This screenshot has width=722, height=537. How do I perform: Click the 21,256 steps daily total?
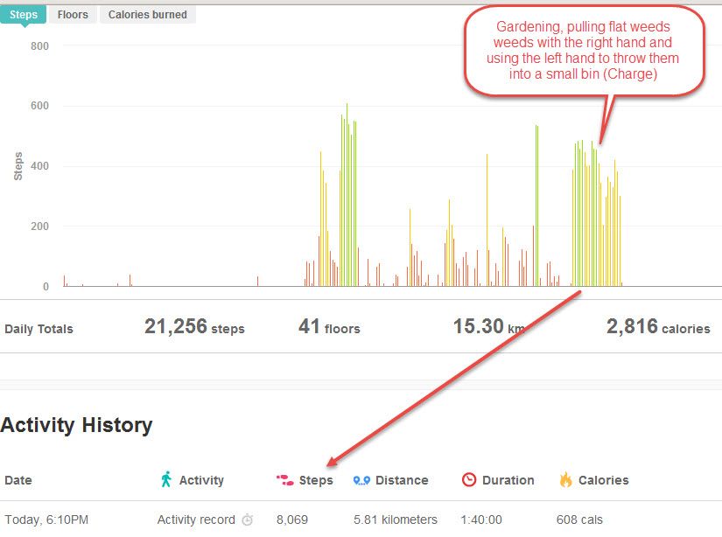[x=194, y=327]
